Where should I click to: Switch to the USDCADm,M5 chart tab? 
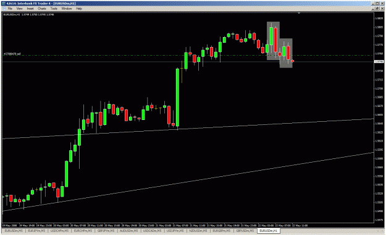coord(152,231)
